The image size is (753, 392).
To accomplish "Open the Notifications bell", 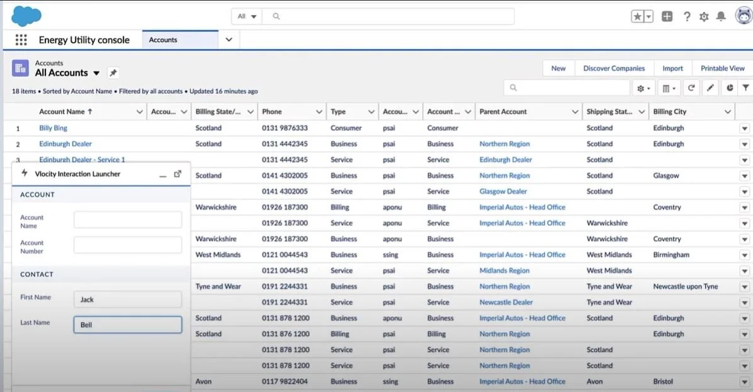I will (x=721, y=16).
